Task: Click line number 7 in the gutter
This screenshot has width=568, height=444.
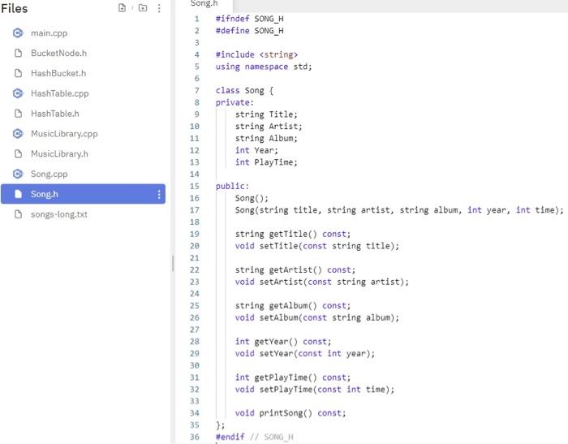Action: pos(196,90)
